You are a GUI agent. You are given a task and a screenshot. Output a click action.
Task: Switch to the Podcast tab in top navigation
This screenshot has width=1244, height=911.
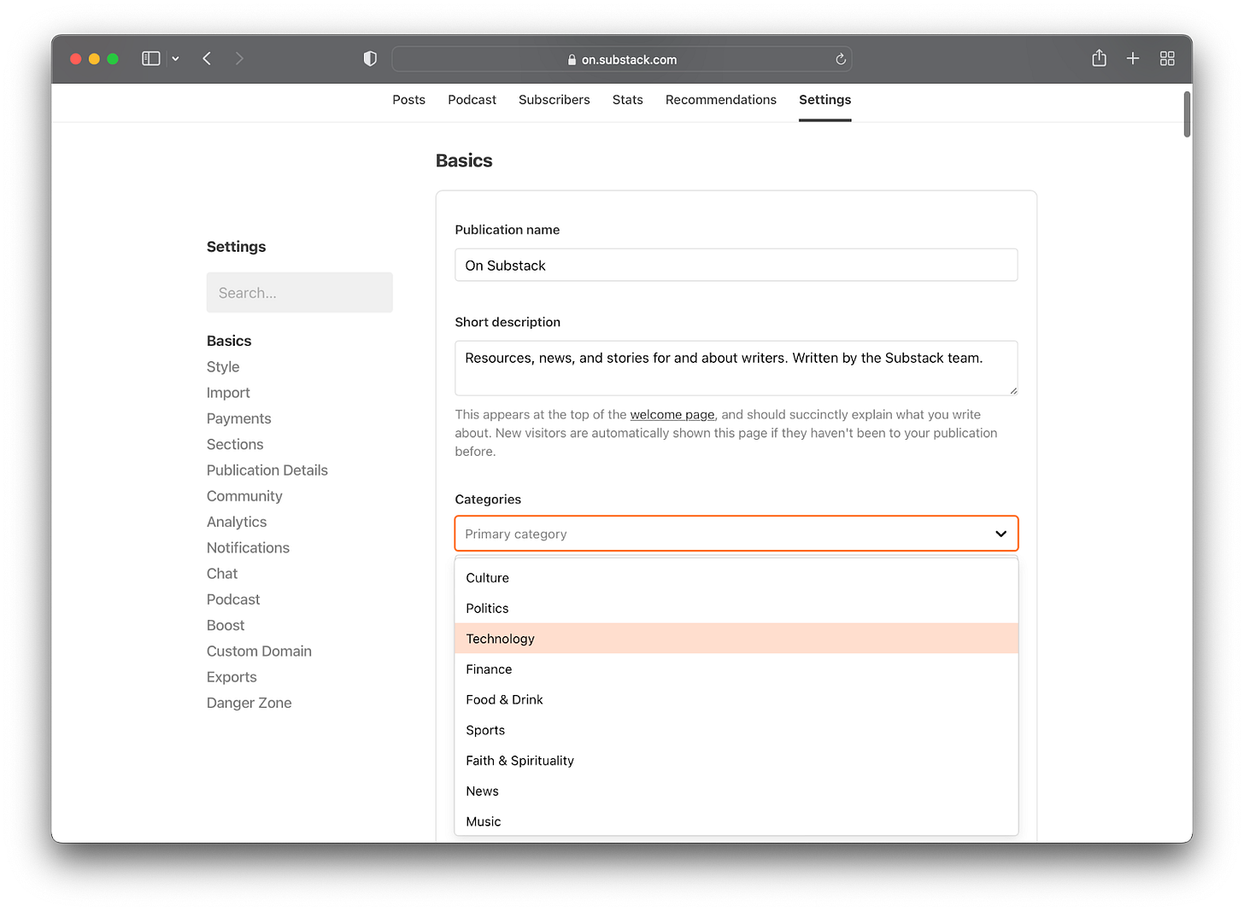[x=472, y=100]
